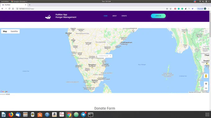This screenshot has width=211, height=118.
Task: Open map Terms of Use link
Action: click(205, 92)
